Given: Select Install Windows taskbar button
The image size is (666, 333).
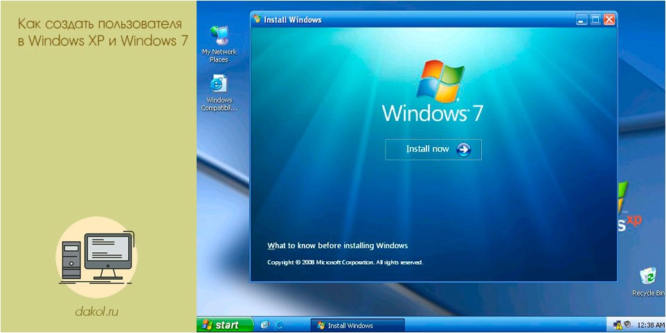Looking at the screenshot, I should point(358,325).
